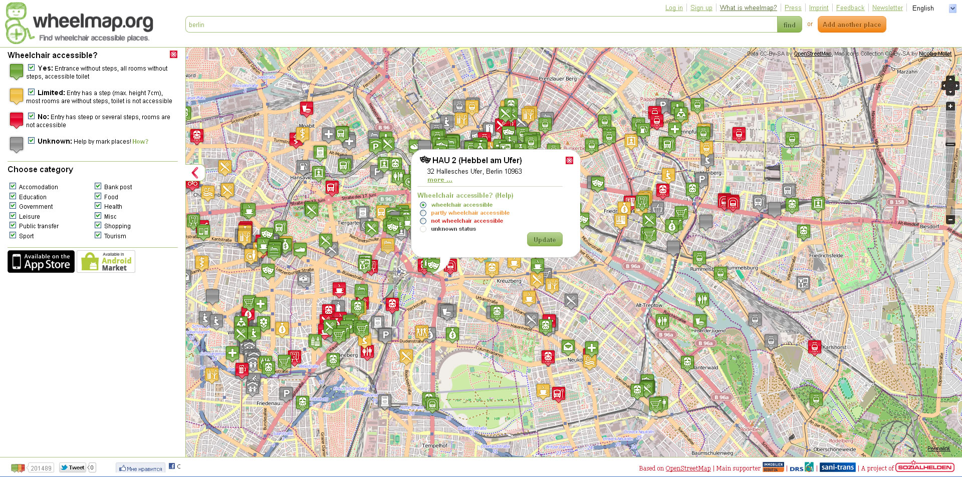Click the grey camera marker on Lietzenburger Straße
The height and width of the screenshot is (477, 962).
[x=304, y=279]
